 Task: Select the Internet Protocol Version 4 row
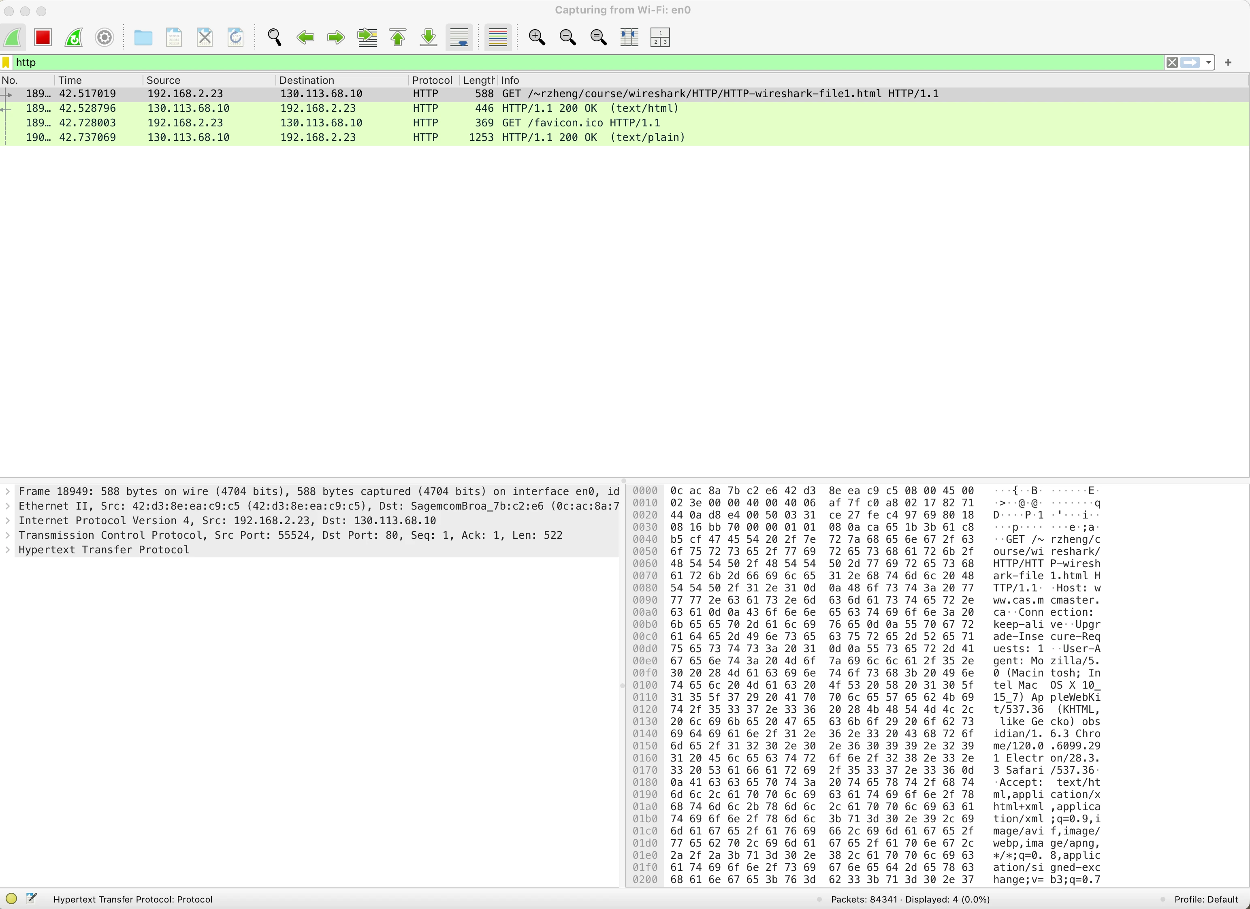(x=310, y=521)
